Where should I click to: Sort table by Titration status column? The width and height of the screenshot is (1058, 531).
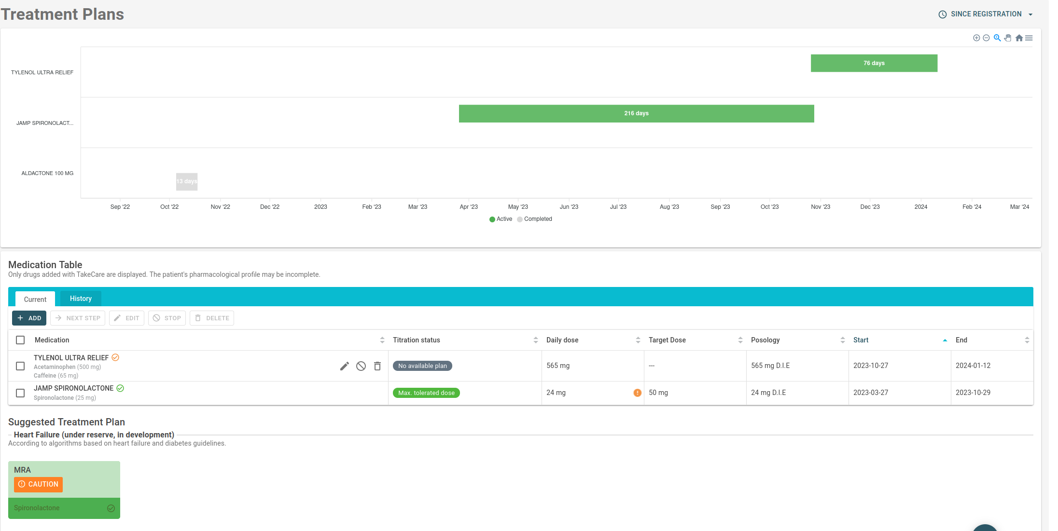(416, 340)
